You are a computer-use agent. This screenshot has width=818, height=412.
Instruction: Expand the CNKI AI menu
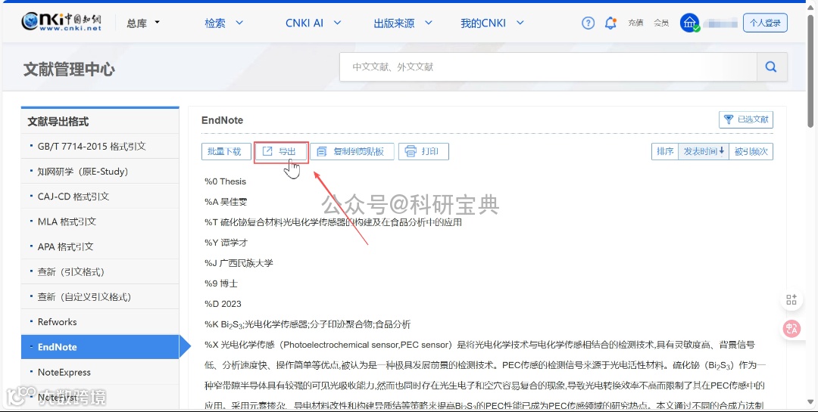pyautogui.click(x=313, y=23)
